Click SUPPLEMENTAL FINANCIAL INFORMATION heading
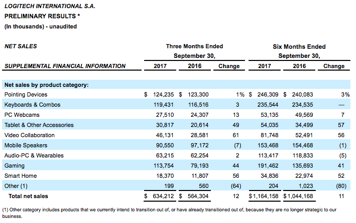Screen dimensions: 356x223 (x=65, y=66)
